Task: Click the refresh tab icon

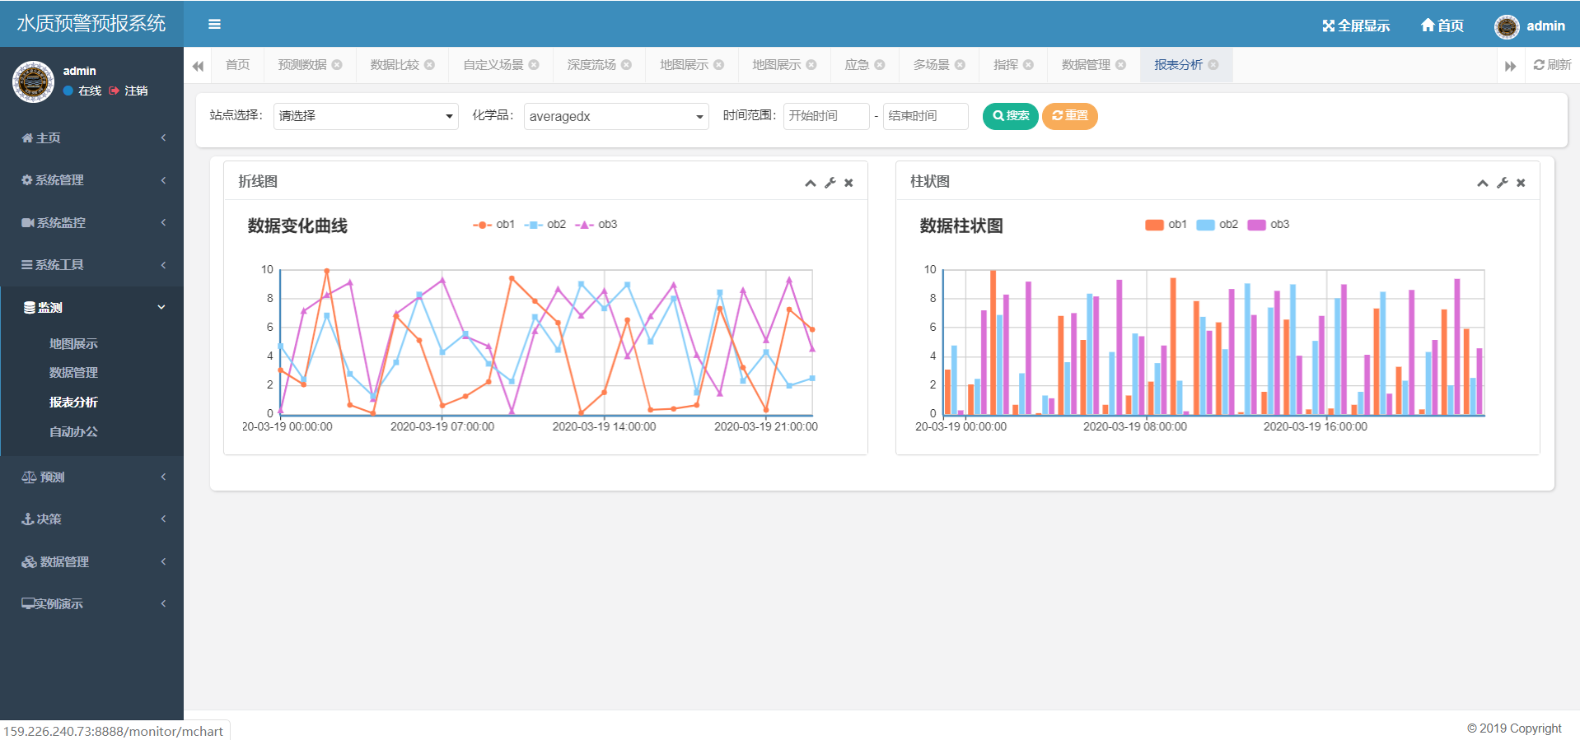Action: tap(1538, 65)
